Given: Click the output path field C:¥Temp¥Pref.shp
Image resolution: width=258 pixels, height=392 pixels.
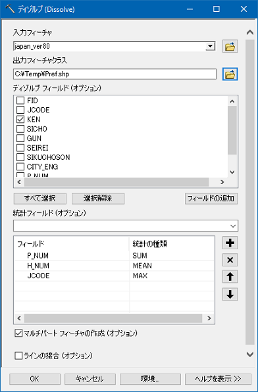Looking at the screenshot, I should tap(115, 74).
